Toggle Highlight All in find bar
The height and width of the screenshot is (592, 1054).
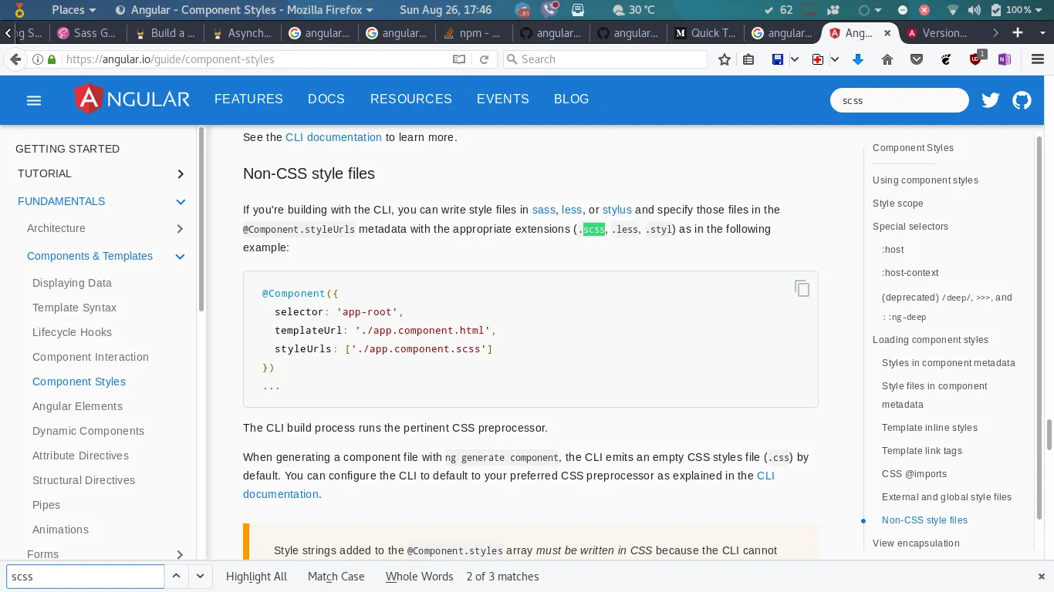point(256,577)
